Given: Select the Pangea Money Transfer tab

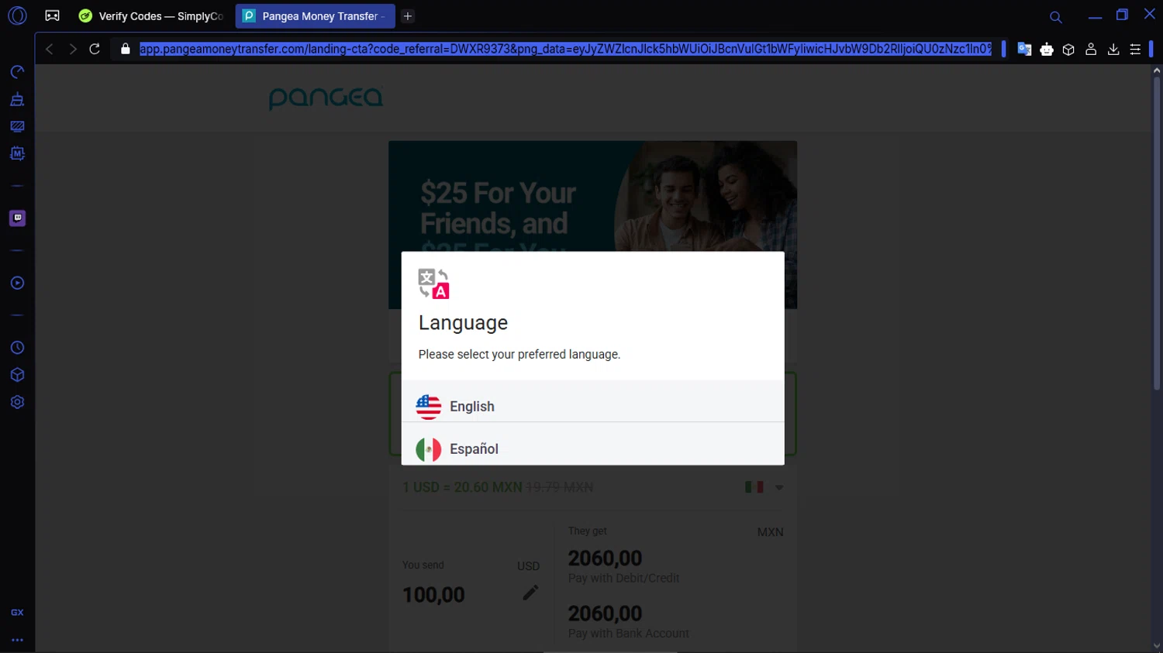Looking at the screenshot, I should point(315,15).
